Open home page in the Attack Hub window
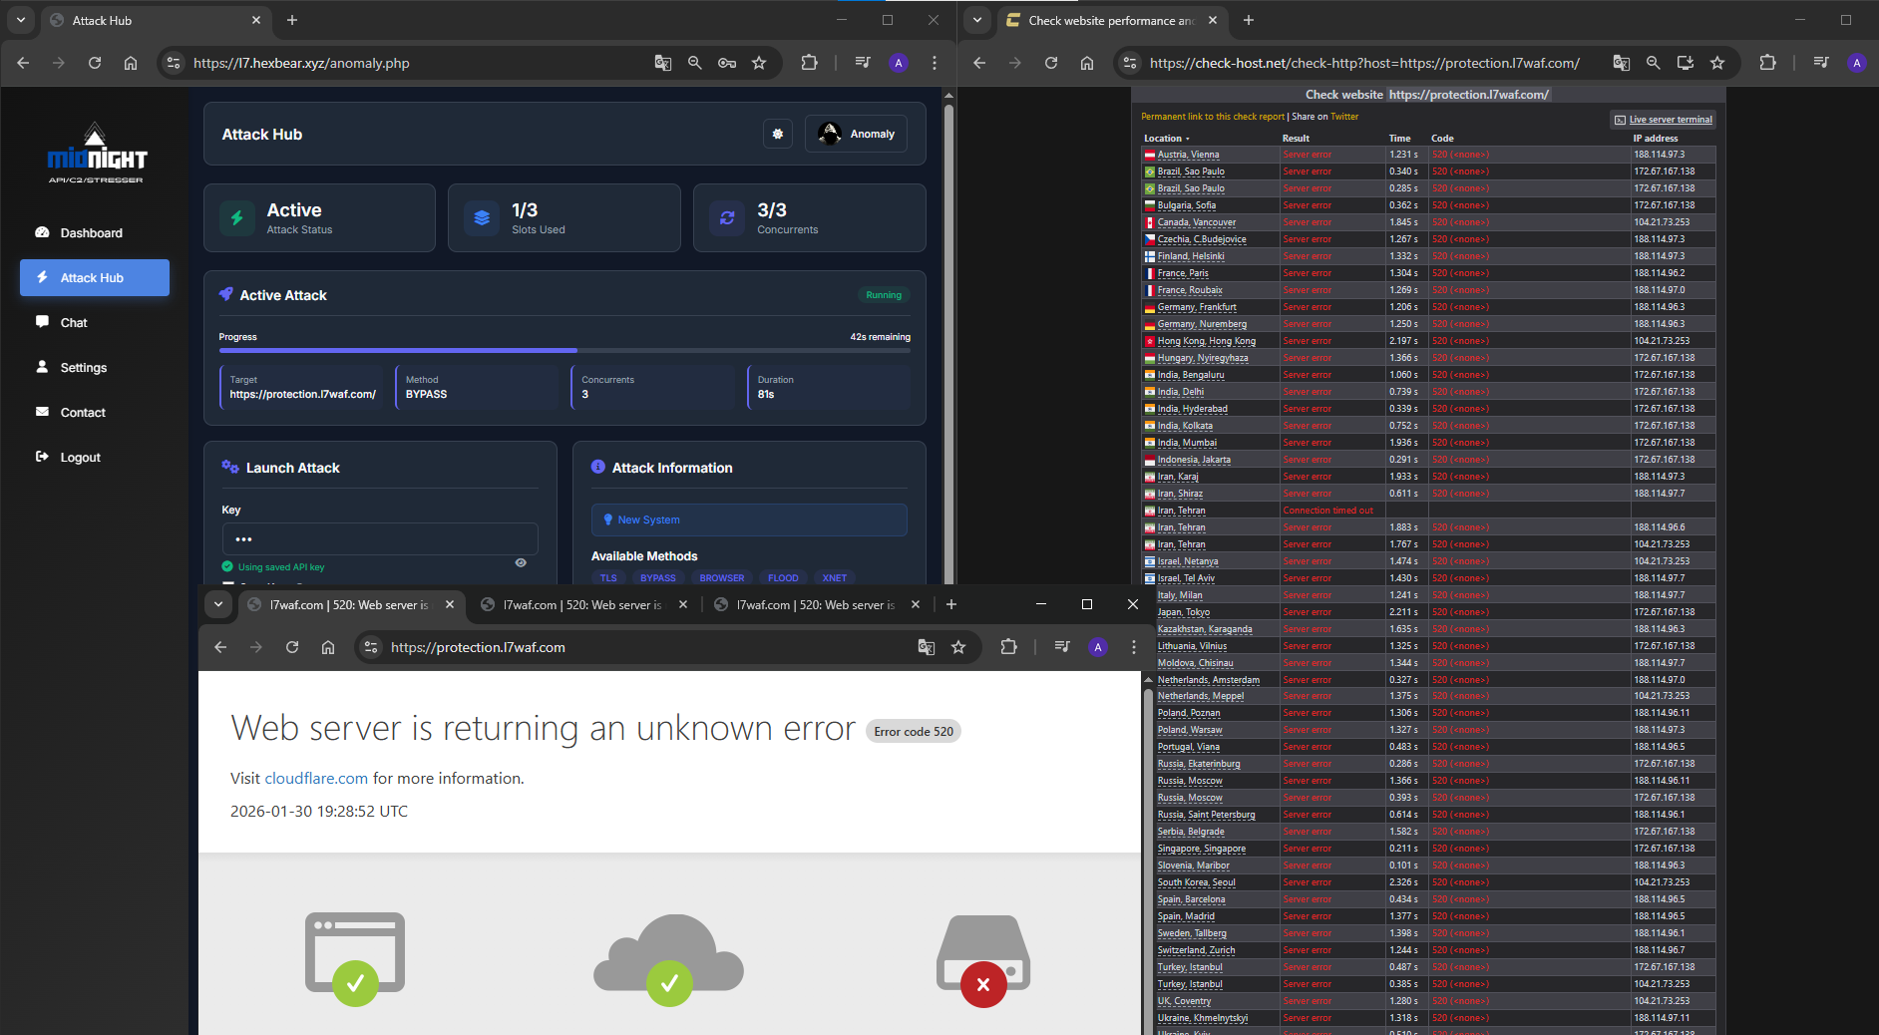 pos(131,63)
